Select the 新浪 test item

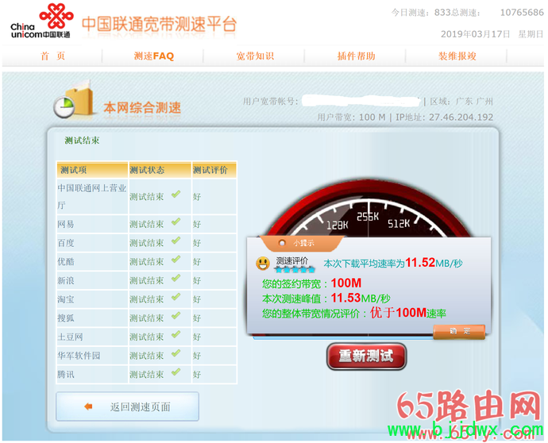[x=66, y=281]
